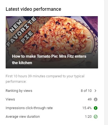108x125 pixels.
Task: Open the Tomato Pie video thumbnail
Action: click(x=52, y=42)
